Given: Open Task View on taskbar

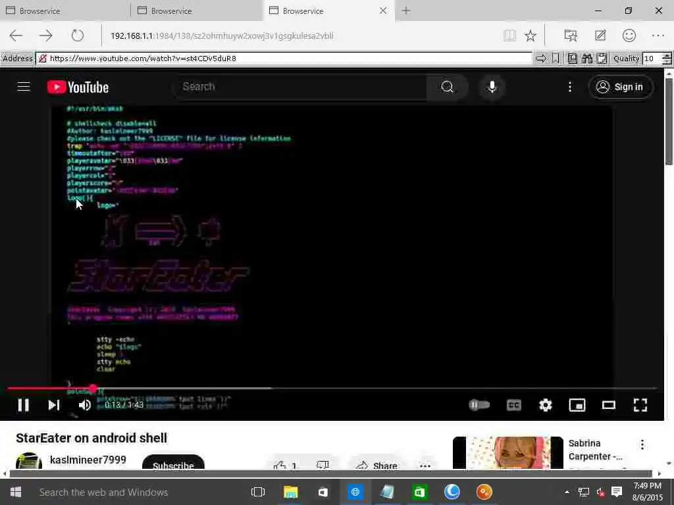Looking at the screenshot, I should 258,492.
